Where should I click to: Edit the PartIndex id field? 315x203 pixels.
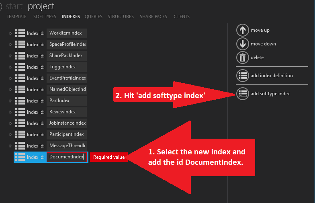(x=67, y=100)
